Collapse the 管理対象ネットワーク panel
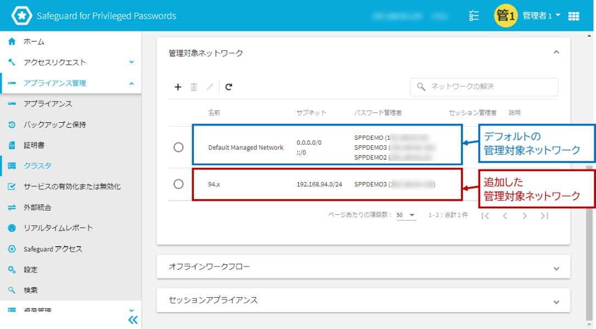This screenshot has width=596, height=329. (556, 52)
